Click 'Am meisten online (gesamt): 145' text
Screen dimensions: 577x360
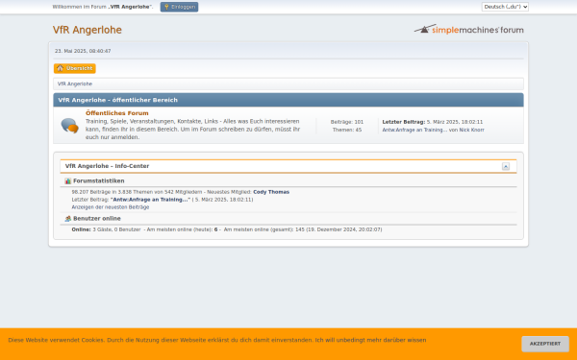[x=264, y=229]
